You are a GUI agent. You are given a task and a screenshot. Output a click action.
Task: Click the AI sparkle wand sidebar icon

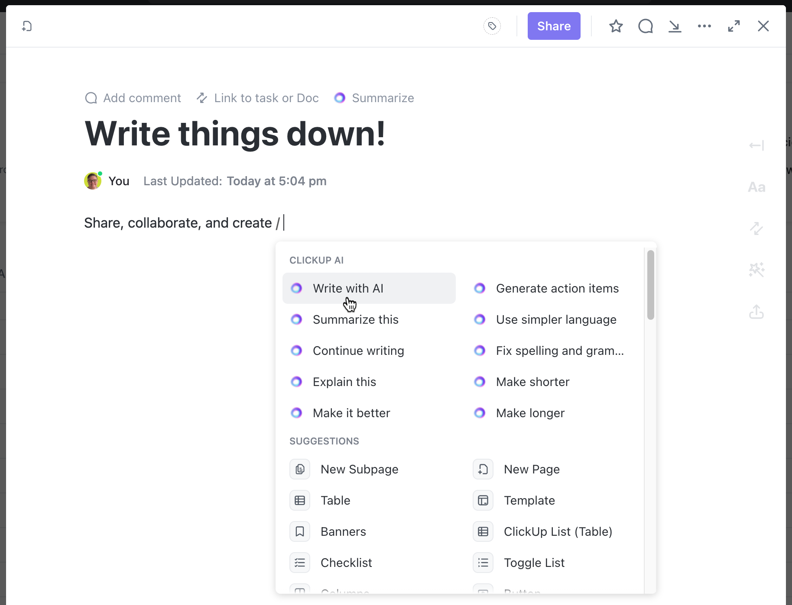756,270
